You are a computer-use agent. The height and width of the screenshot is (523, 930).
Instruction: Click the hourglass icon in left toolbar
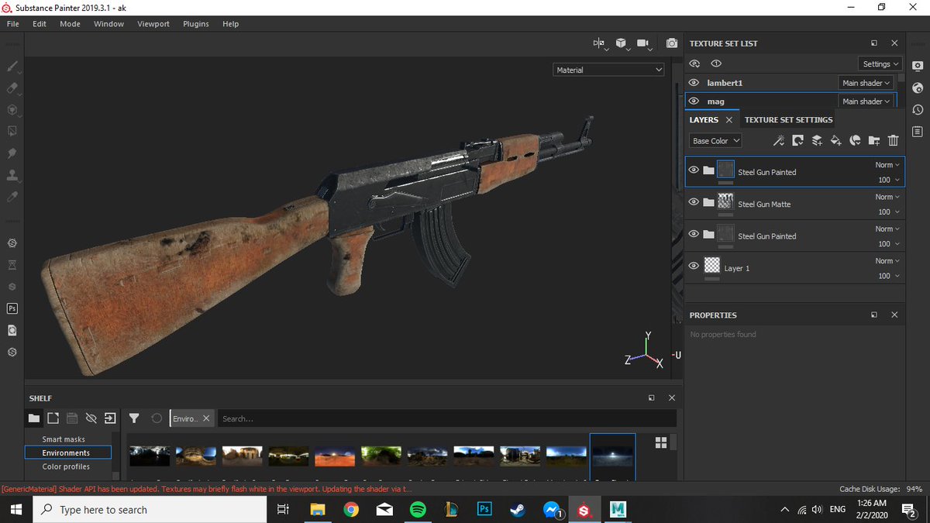coord(12,264)
